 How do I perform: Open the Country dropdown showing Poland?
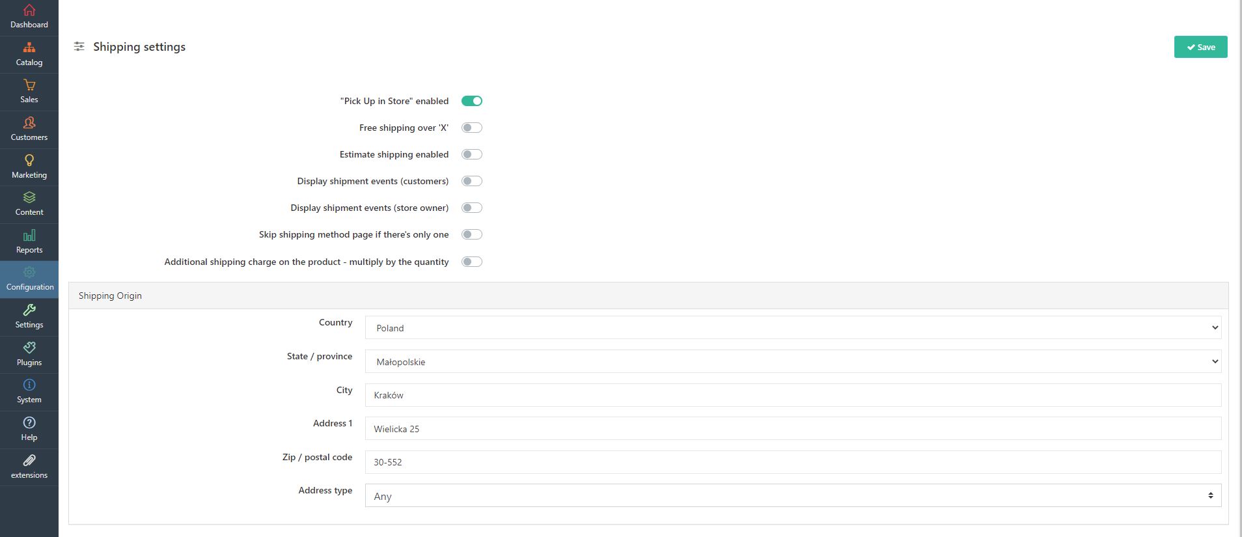[x=793, y=327]
